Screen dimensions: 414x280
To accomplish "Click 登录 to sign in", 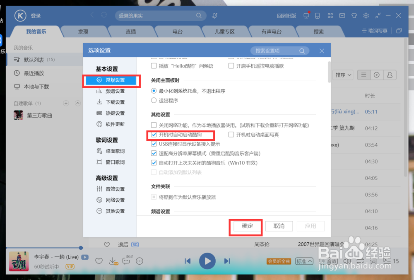I will pos(36,16).
